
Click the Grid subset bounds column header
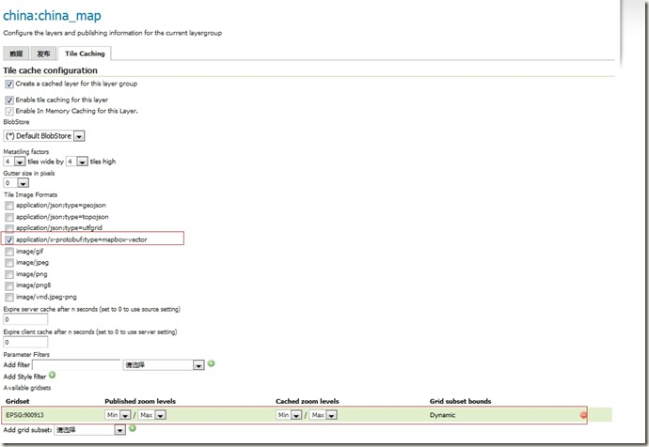coord(460,401)
